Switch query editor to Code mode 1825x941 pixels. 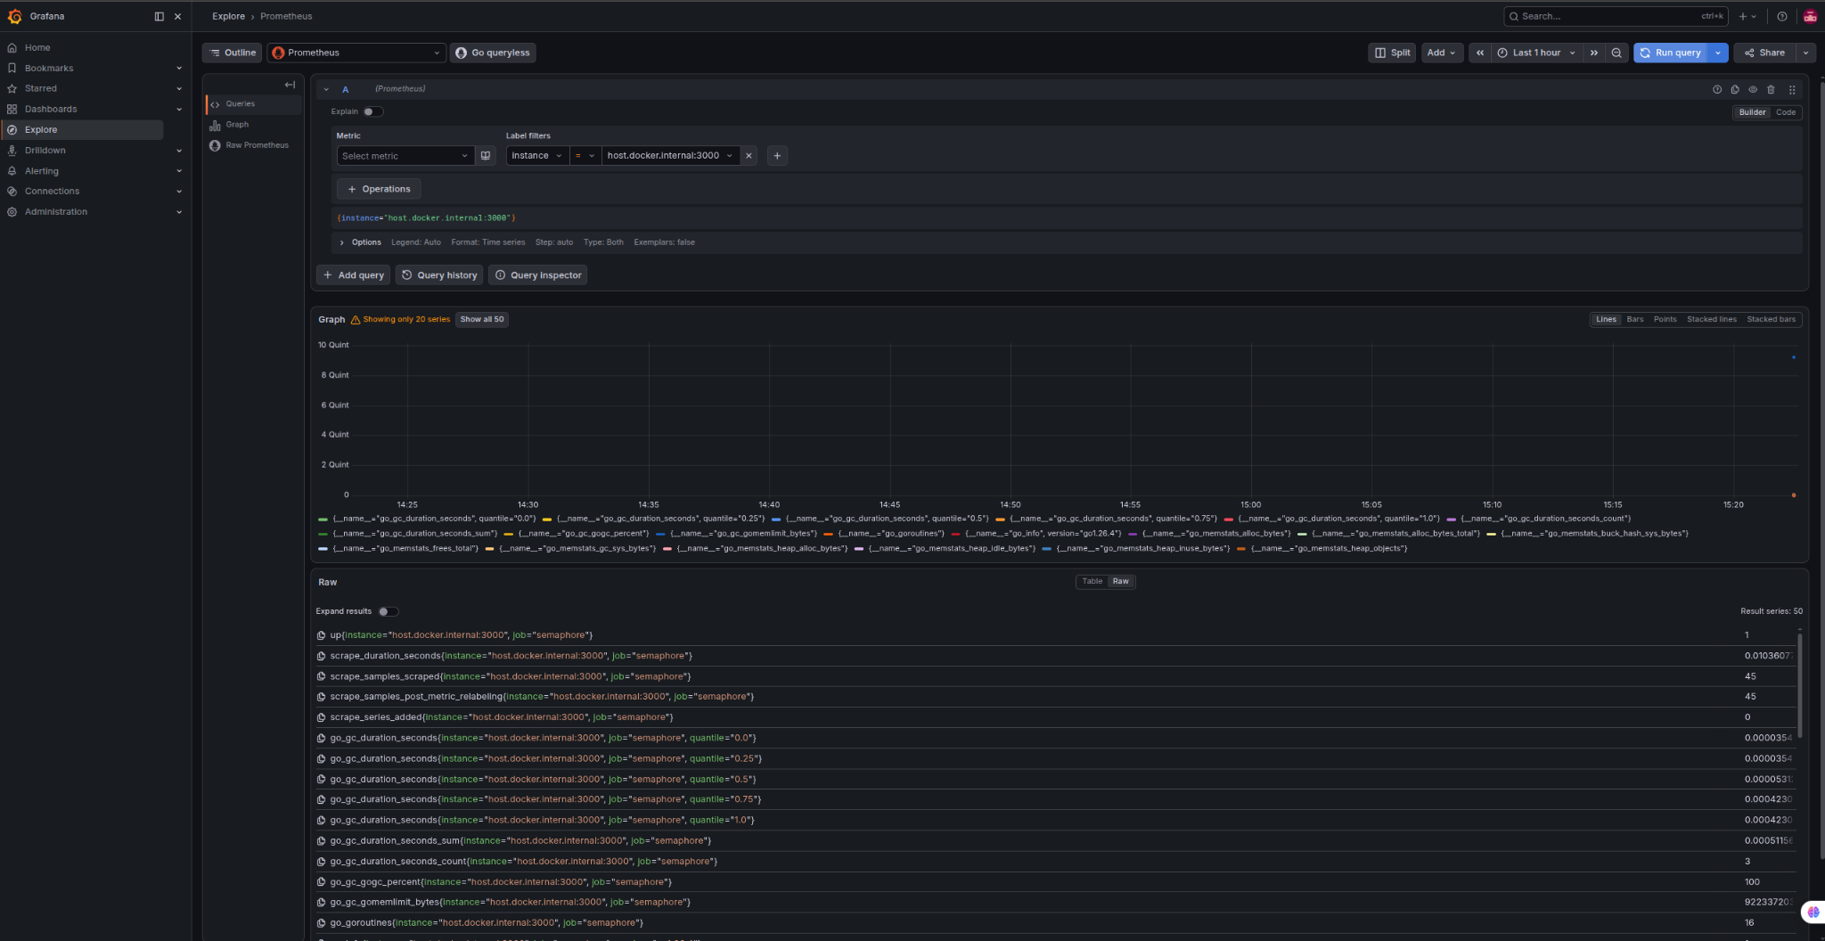pos(1786,112)
